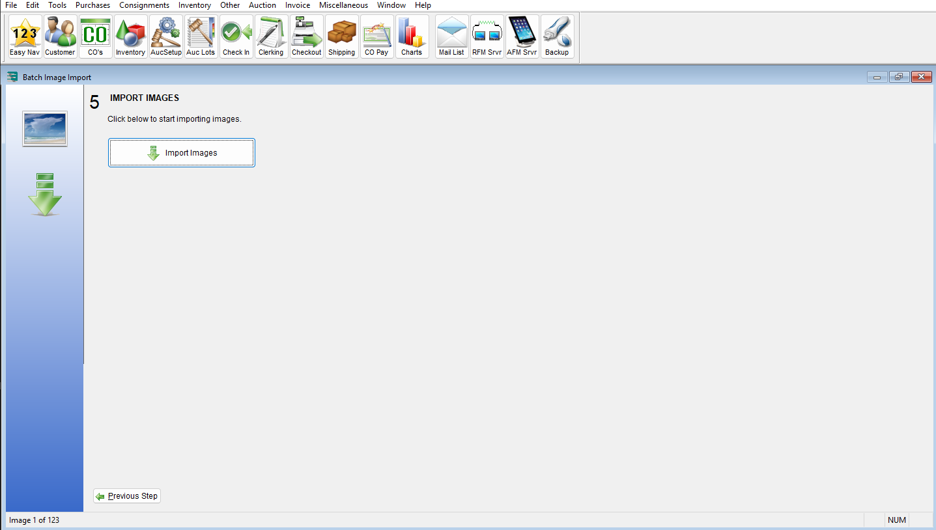Open the Customer toolbar icon

pos(60,36)
